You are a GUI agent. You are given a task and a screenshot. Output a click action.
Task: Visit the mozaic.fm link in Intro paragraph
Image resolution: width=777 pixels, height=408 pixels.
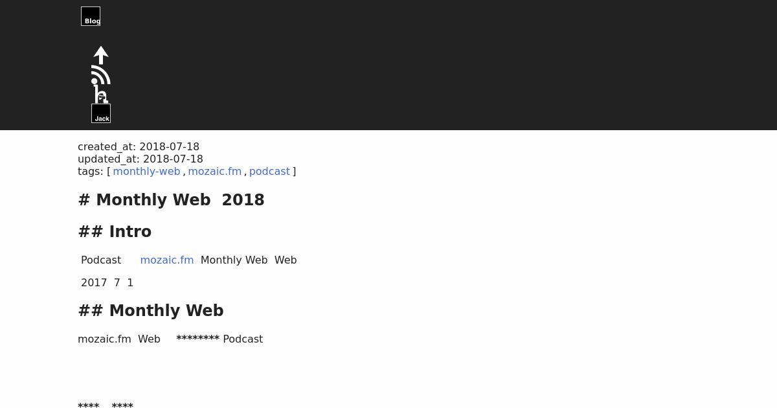tap(167, 260)
